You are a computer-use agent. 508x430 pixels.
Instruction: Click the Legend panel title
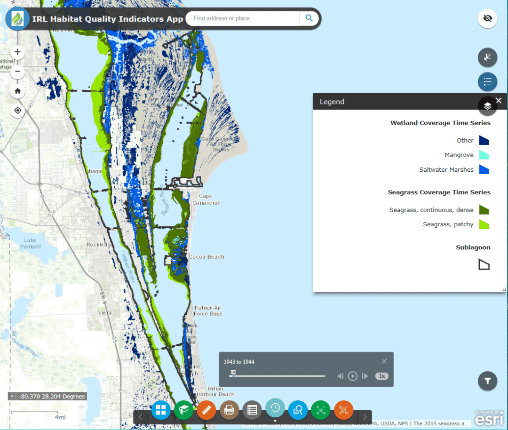point(332,102)
